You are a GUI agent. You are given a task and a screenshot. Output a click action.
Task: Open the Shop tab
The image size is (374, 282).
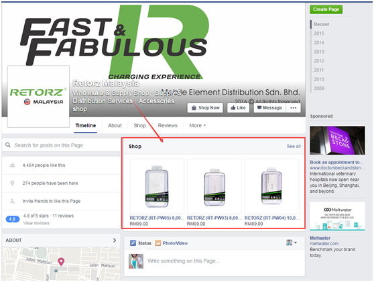(x=140, y=125)
